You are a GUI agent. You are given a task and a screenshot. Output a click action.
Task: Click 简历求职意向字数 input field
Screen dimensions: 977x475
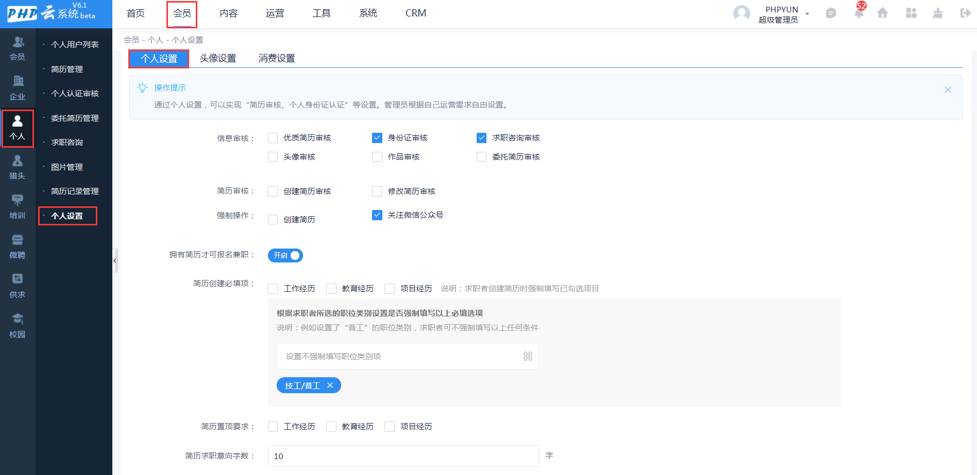click(403, 456)
